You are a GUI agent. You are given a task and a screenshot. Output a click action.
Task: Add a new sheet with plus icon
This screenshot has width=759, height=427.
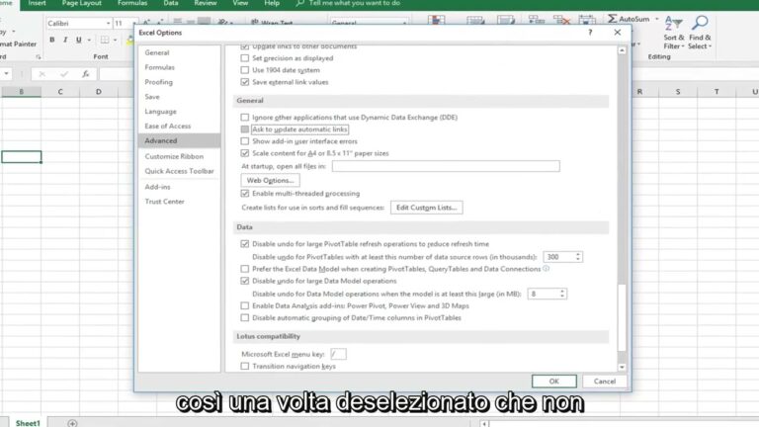[72, 423]
